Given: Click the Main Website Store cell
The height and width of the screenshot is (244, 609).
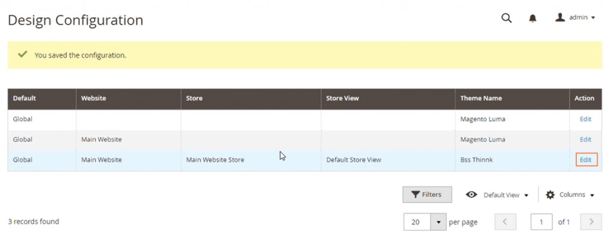Looking at the screenshot, I should coord(215,160).
